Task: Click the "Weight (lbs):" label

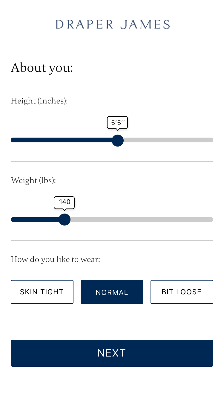Action: click(33, 180)
